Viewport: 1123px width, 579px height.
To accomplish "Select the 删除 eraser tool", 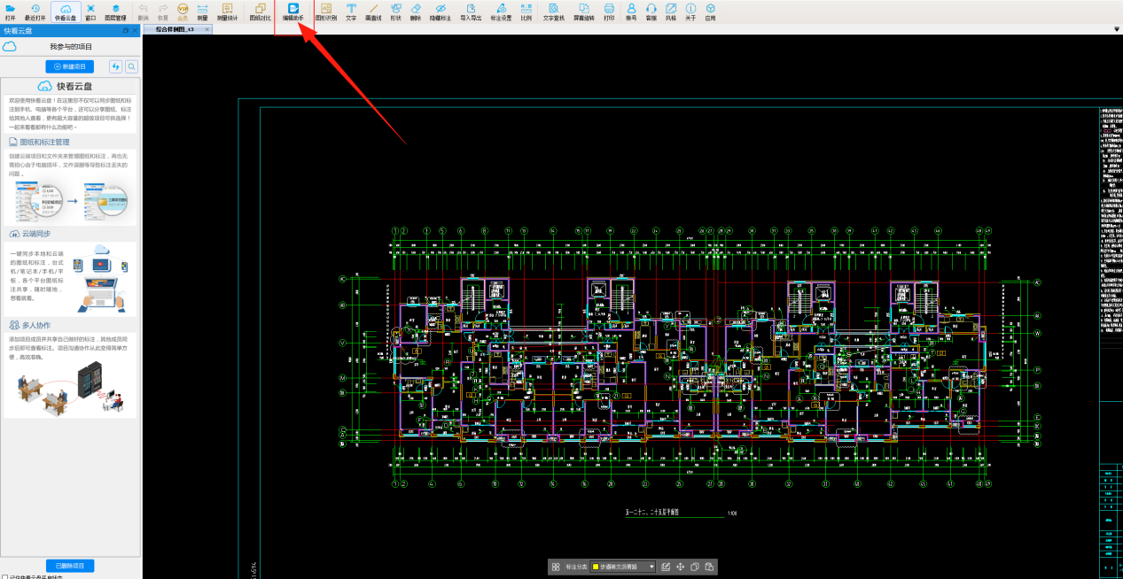I will (416, 12).
